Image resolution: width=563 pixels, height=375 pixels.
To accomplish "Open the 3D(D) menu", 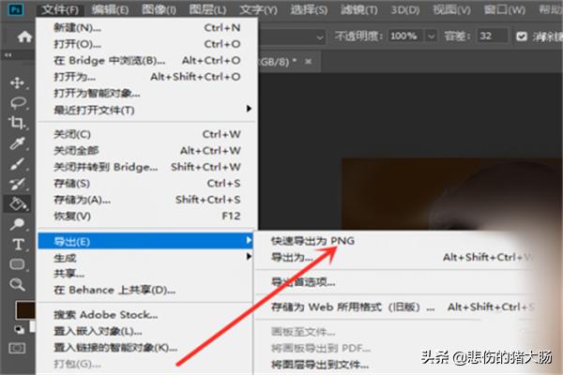I will [405, 9].
